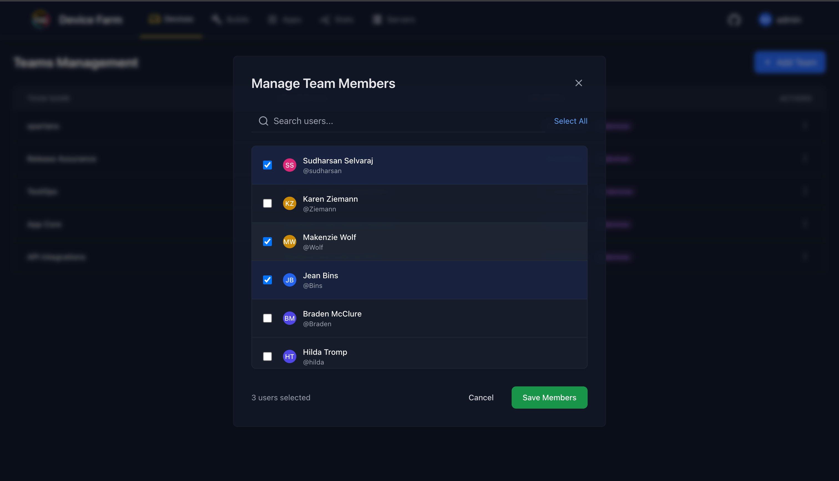Check Braden McClure's checkbox
The height and width of the screenshot is (481, 839).
point(267,318)
